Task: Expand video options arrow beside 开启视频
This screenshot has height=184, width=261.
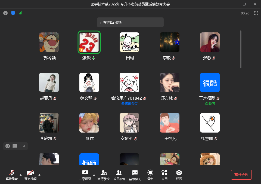Action: click(39, 175)
